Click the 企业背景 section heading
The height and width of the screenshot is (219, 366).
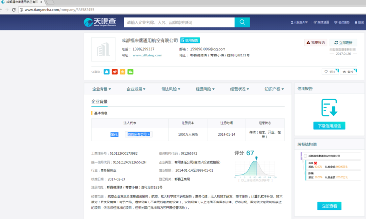100,102
